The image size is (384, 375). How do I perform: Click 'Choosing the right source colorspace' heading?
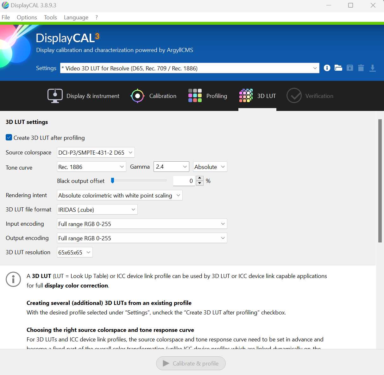click(x=110, y=330)
